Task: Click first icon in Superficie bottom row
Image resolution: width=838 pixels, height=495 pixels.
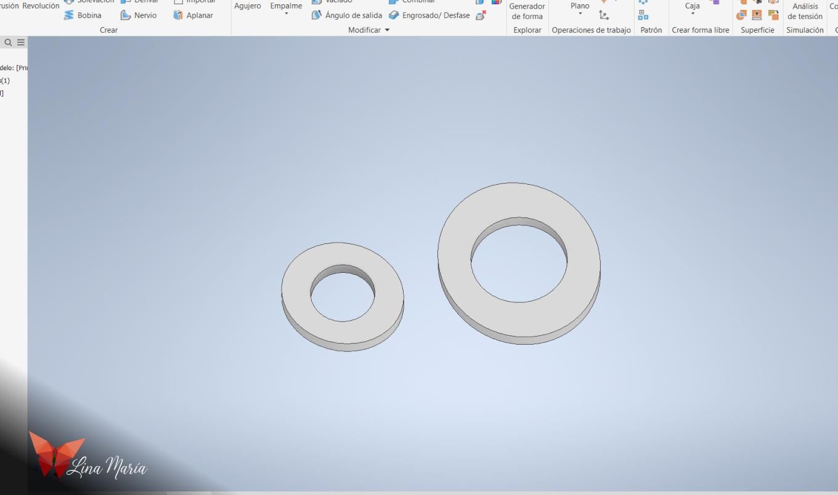Action: point(742,15)
